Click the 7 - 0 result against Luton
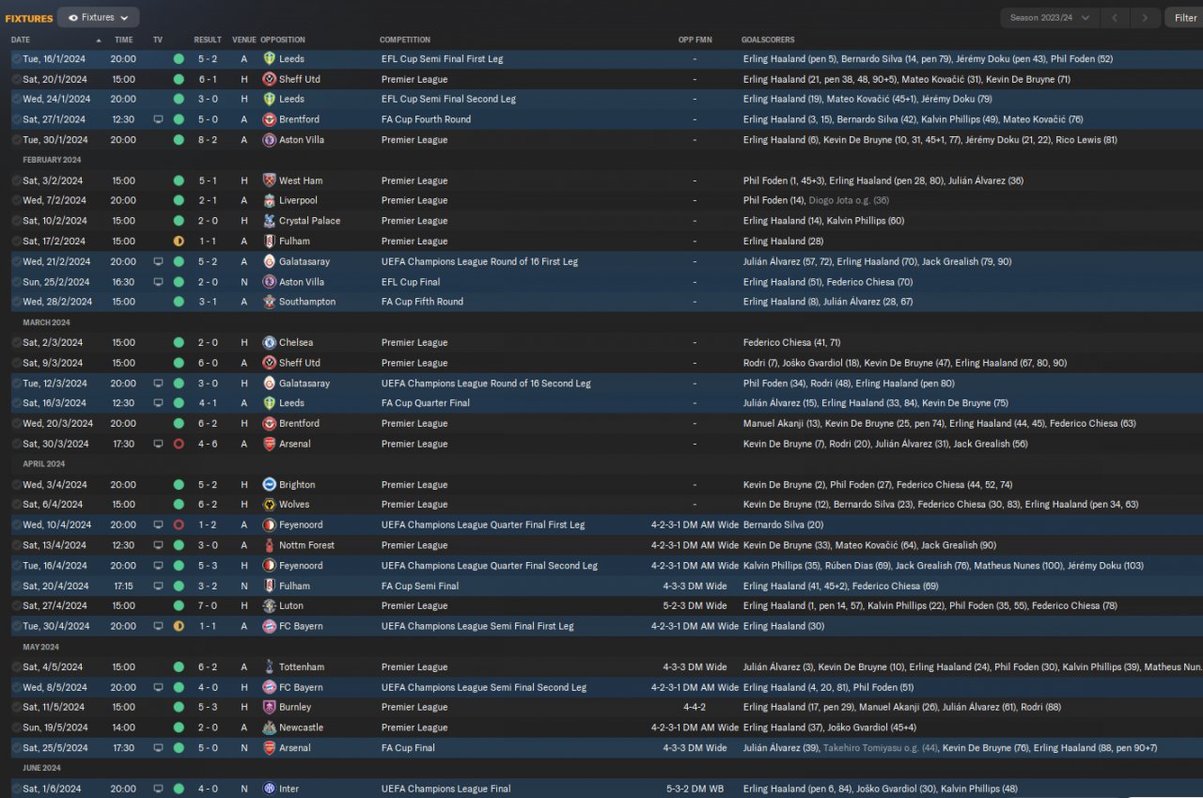The image size is (1203, 798). [x=208, y=606]
